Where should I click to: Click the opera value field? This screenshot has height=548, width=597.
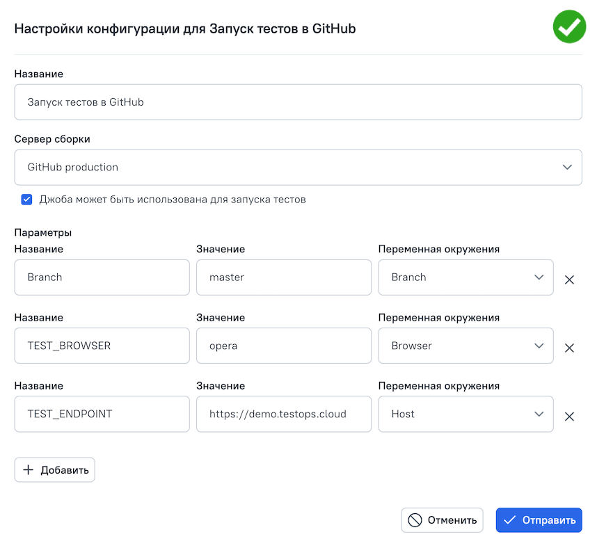pyautogui.click(x=283, y=346)
